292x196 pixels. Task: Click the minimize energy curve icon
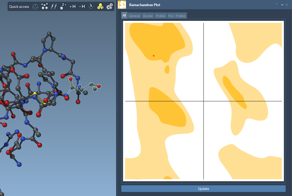click(91, 7)
